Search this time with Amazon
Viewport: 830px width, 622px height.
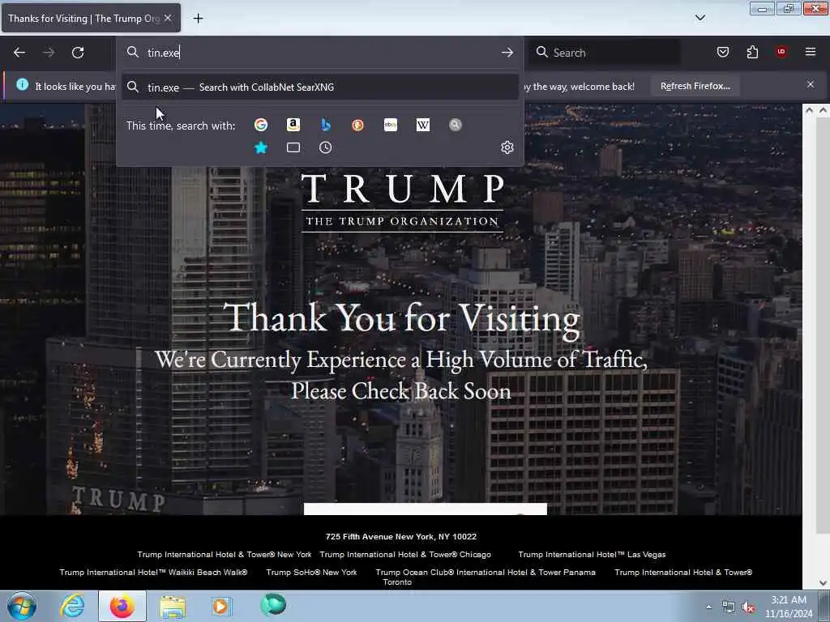(293, 125)
